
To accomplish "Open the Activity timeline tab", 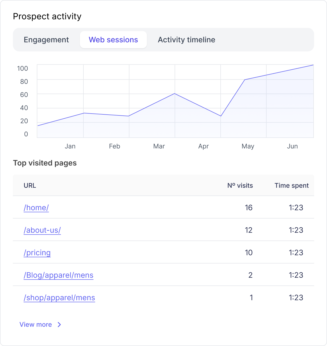I will pyautogui.click(x=186, y=40).
